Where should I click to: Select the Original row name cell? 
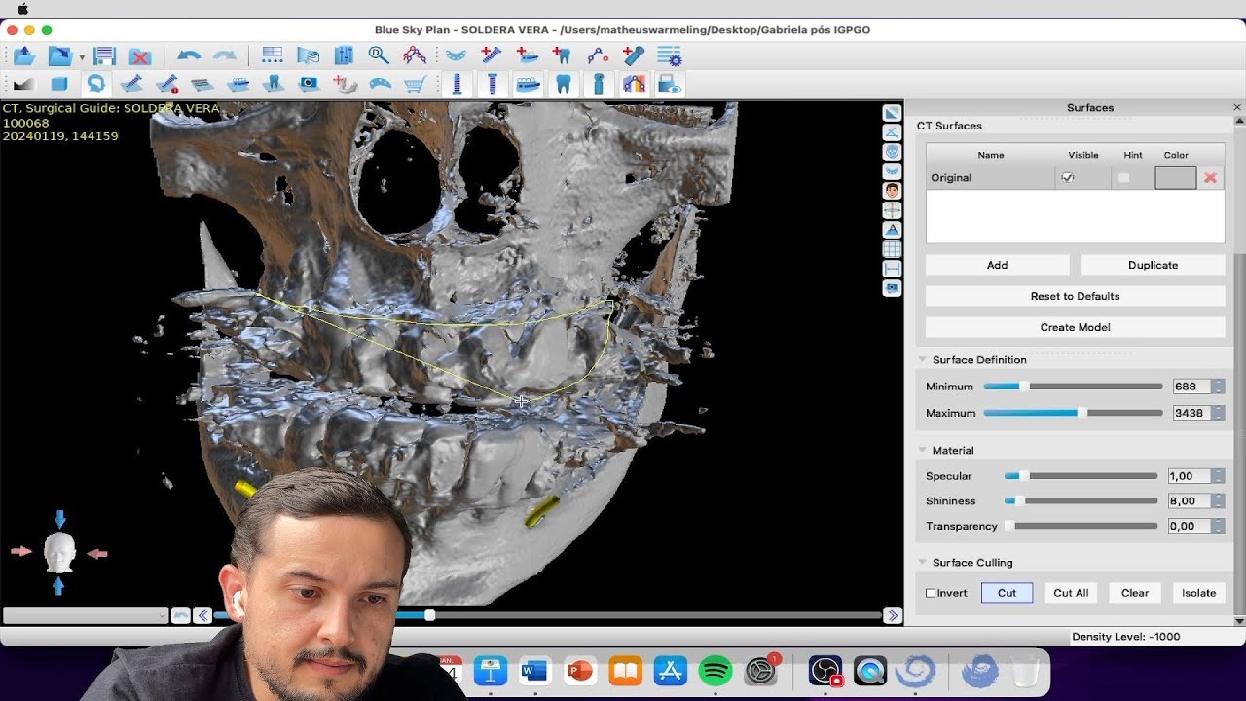coord(990,178)
